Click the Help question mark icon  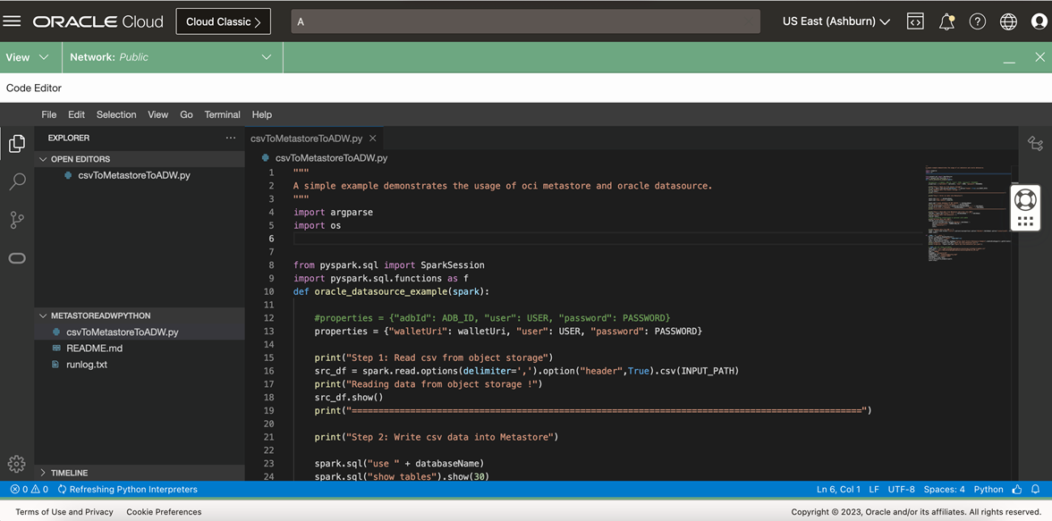point(977,21)
